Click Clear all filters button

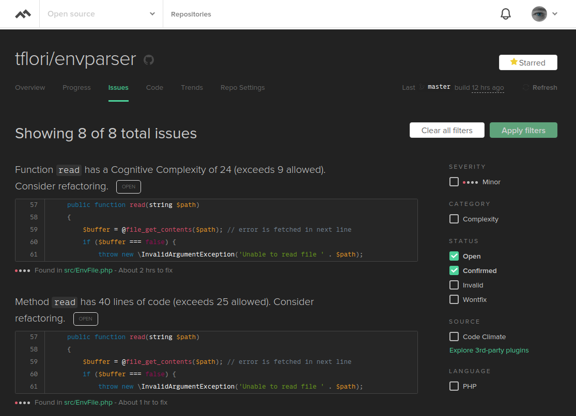coord(447,131)
